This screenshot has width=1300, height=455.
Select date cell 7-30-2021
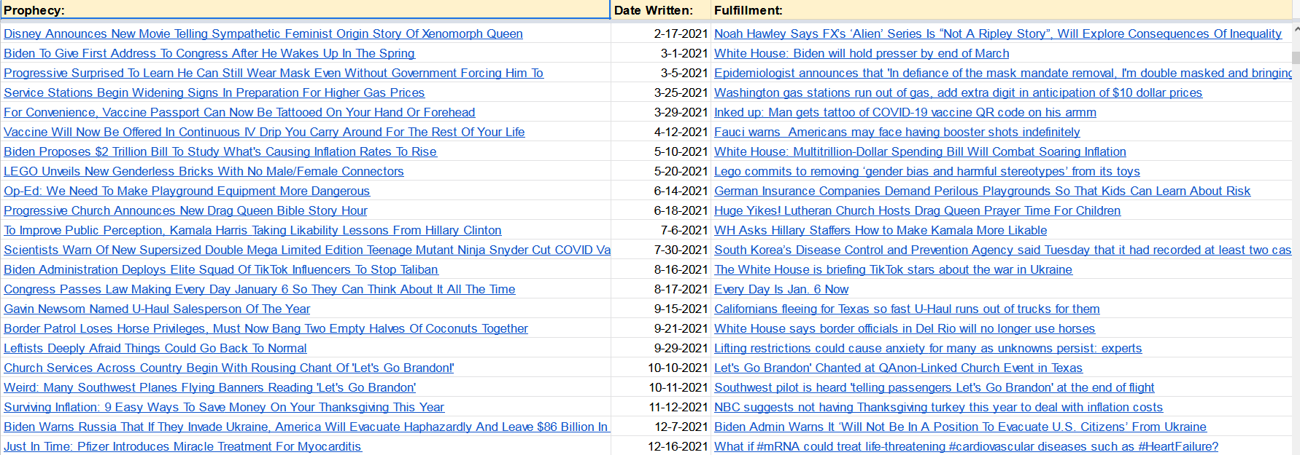coord(661,250)
